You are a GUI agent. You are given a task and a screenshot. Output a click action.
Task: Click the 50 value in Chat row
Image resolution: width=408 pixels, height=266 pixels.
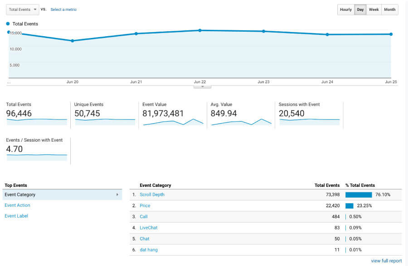[x=337, y=239]
